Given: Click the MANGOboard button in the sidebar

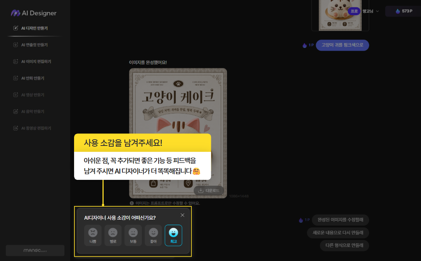Looking at the screenshot, I should coord(35,250).
